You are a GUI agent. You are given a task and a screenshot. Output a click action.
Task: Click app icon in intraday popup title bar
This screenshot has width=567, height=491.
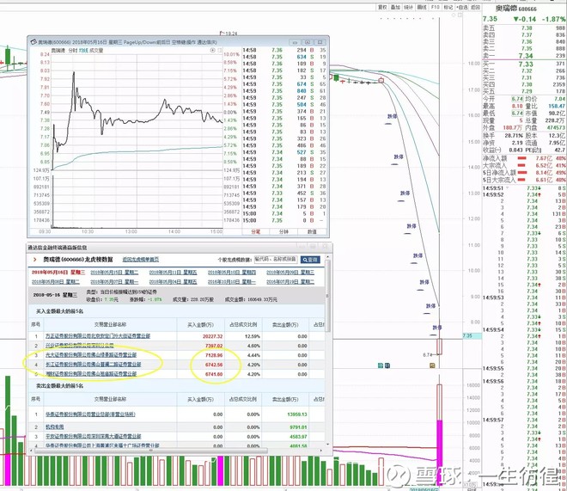pyautogui.click(x=34, y=42)
